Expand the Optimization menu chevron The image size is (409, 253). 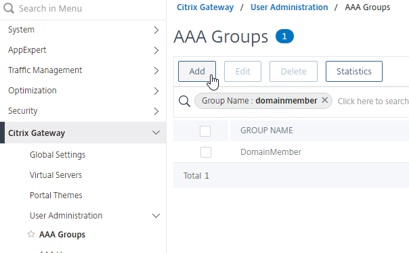[x=156, y=91]
